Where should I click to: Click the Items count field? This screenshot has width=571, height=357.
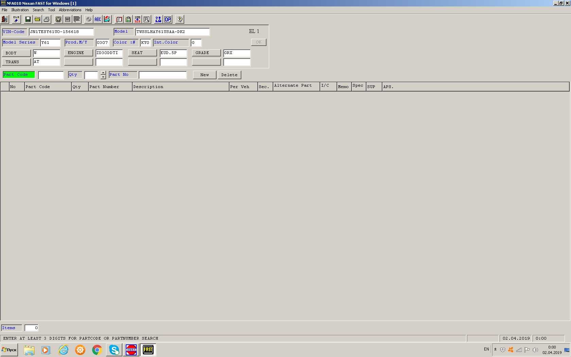click(31, 328)
